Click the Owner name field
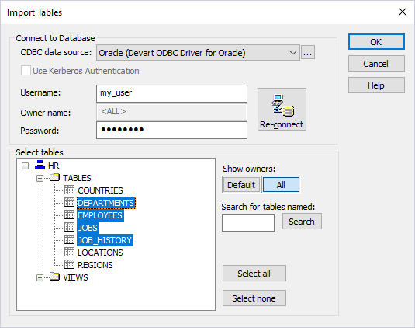This screenshot has height=328, width=415. 171,112
